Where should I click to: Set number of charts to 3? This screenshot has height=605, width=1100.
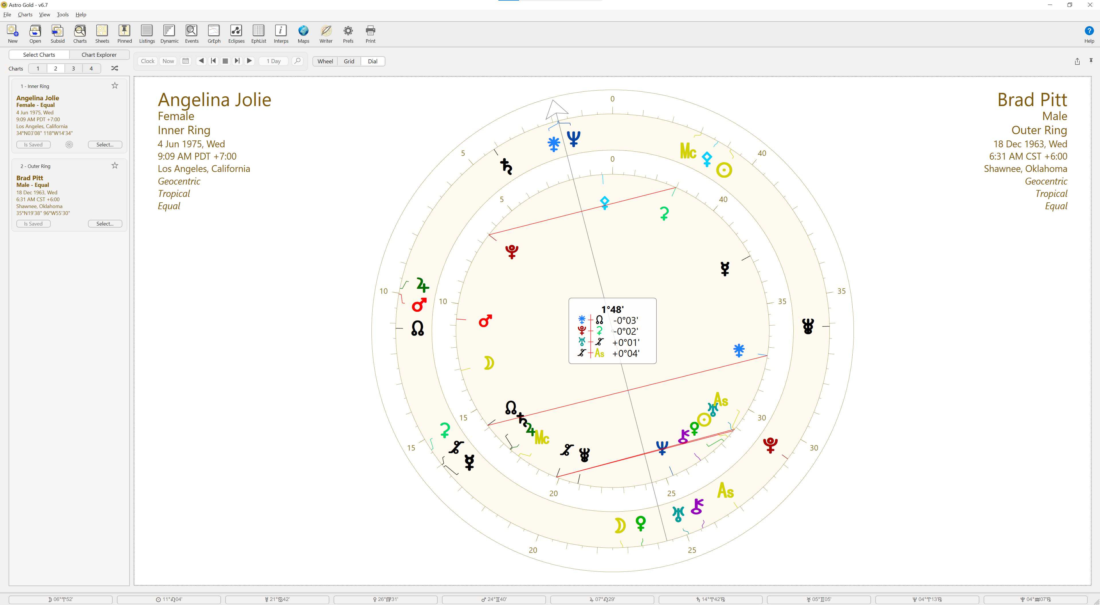[x=73, y=68]
